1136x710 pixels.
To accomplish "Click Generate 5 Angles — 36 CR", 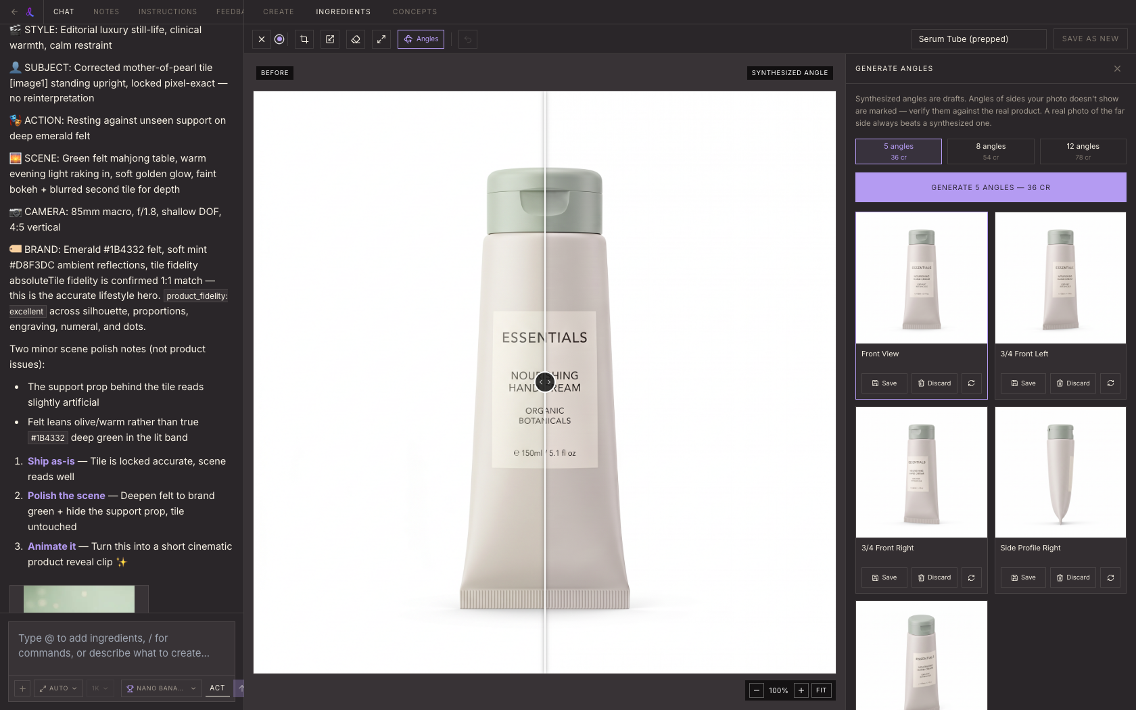I will click(991, 187).
